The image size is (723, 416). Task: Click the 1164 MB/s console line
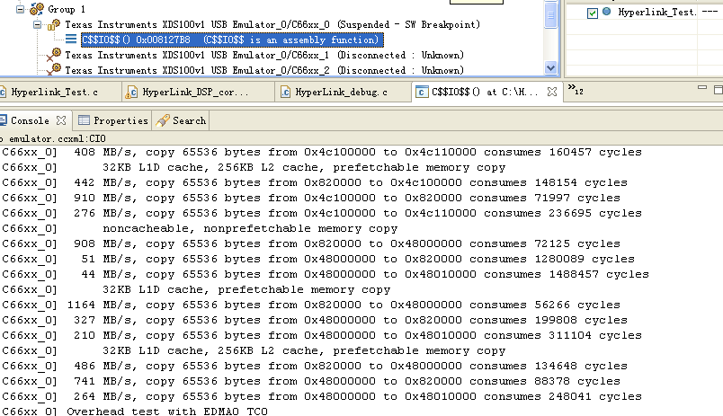311,305
